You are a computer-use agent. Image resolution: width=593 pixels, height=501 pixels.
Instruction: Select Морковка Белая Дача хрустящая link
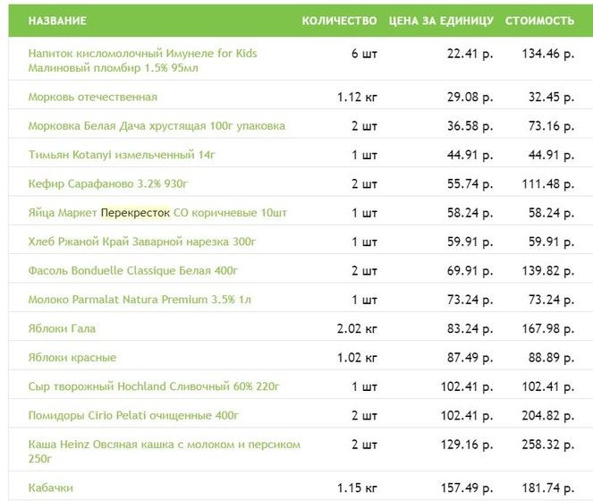coord(157,125)
